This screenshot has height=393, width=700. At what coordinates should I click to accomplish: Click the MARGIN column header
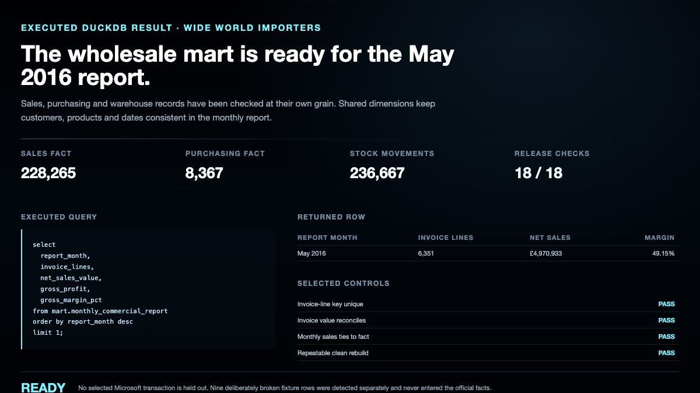[x=659, y=238]
